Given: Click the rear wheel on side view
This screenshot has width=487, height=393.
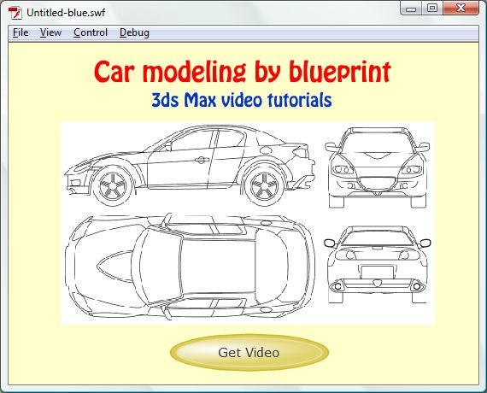Looking at the screenshot, I should (x=265, y=185).
